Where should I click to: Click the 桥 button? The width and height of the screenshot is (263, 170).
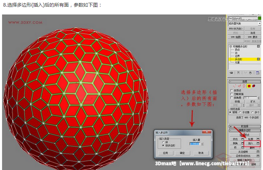pyautogui.click(x=235, y=148)
